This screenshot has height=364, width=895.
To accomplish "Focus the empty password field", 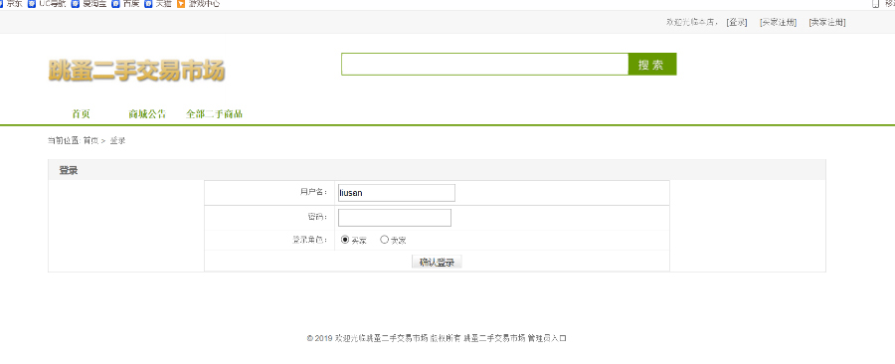I will 395,218.
